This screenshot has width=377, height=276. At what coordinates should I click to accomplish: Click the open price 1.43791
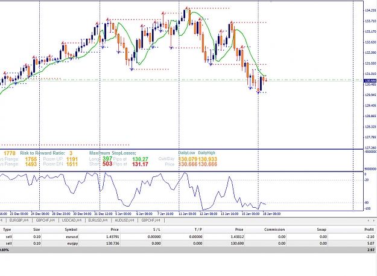[113, 237]
